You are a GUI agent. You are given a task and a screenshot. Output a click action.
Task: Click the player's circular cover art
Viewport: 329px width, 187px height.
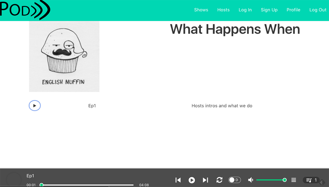pyautogui.click(x=14, y=180)
